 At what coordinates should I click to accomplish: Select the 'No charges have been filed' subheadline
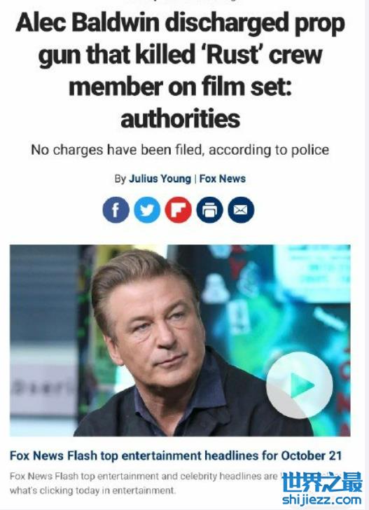tap(180, 150)
